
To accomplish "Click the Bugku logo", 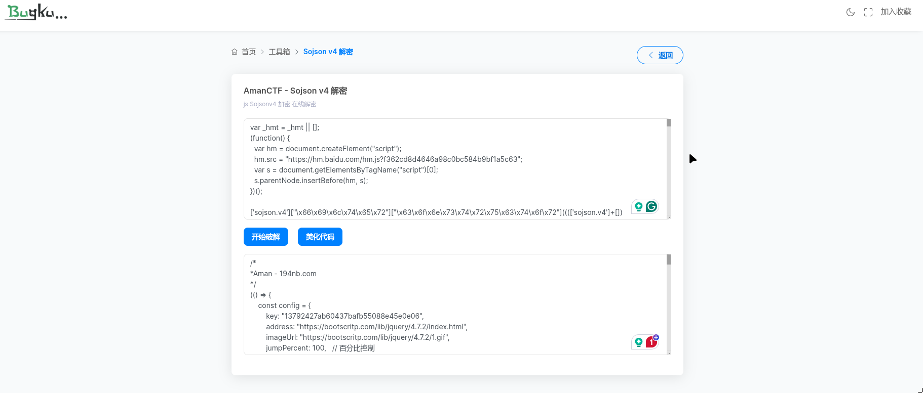I will tap(36, 12).
